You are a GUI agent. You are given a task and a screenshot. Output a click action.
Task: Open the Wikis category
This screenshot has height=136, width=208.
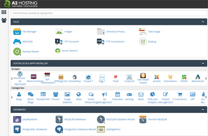(x=79, y=96)
